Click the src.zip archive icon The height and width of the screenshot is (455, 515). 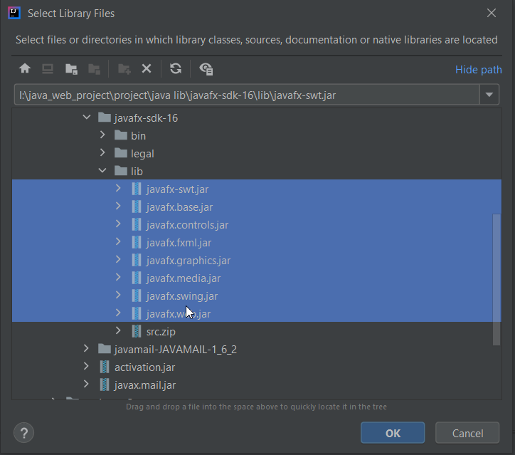pyautogui.click(x=137, y=331)
